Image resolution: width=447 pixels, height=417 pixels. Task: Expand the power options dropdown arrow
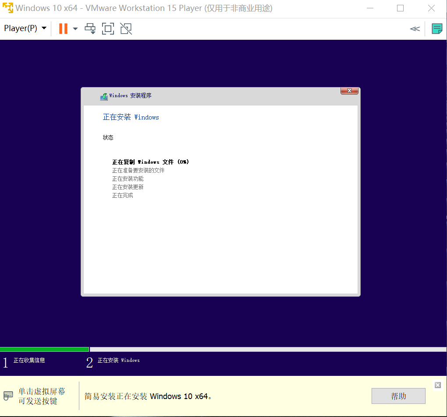click(75, 29)
